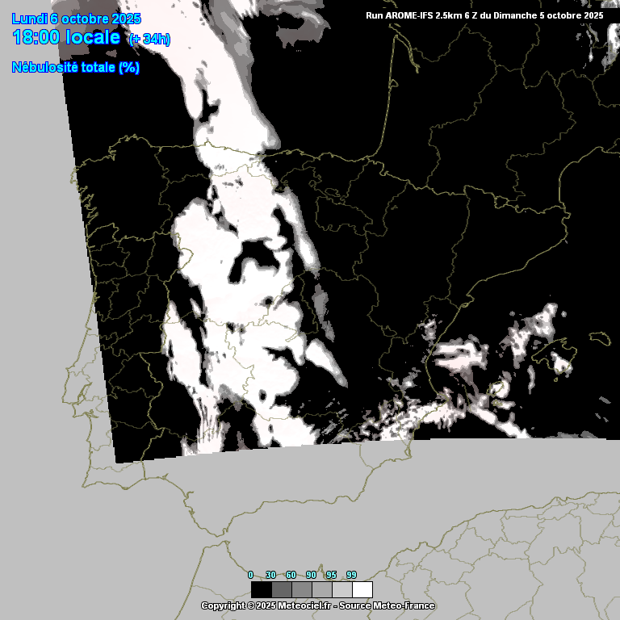Click the "60" legend value label
This screenshot has height=620, width=620.
291,575
